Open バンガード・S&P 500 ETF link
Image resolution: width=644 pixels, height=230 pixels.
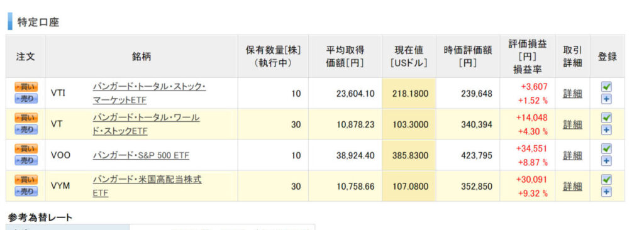pos(141,155)
